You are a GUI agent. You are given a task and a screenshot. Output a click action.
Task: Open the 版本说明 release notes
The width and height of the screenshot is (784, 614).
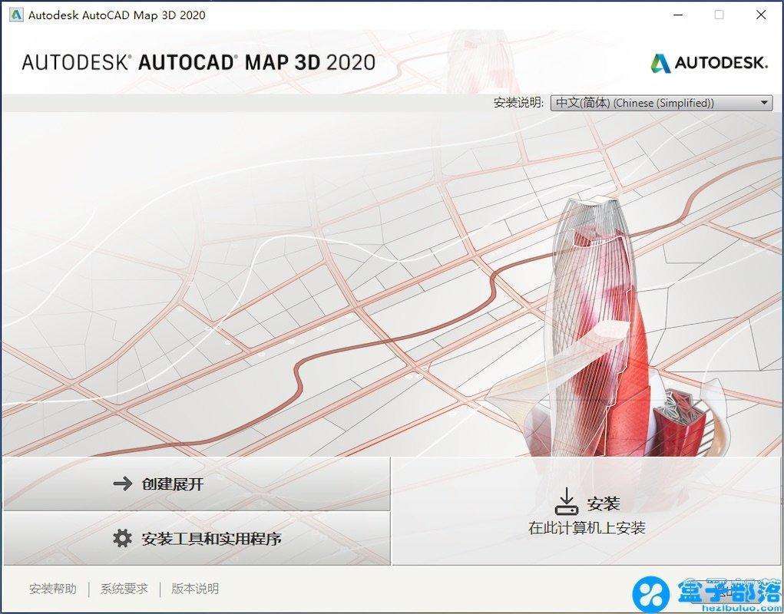[194, 589]
